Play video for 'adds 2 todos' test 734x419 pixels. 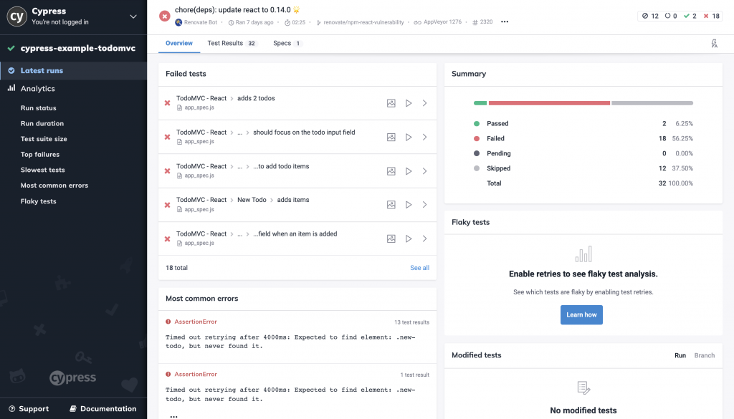pos(409,103)
